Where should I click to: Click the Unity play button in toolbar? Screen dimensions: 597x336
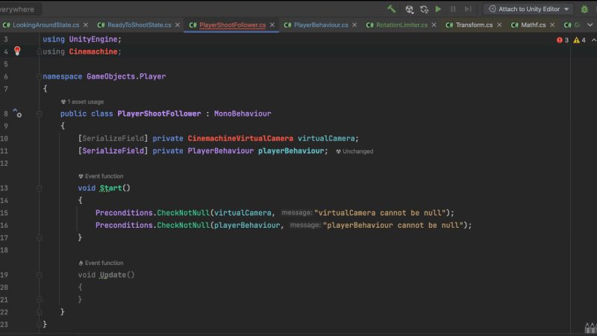coord(438,9)
